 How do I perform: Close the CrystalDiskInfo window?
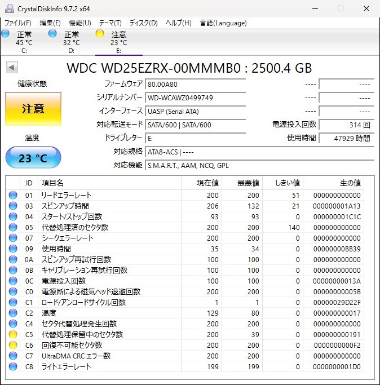[366, 8]
